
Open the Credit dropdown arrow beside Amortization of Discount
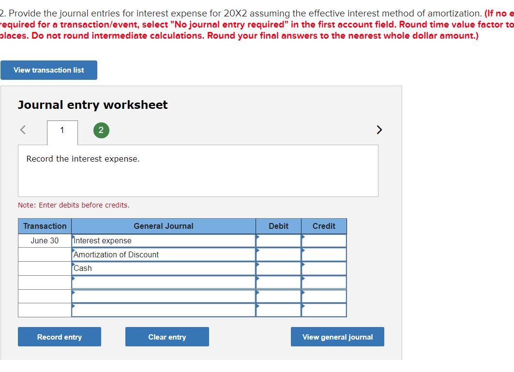pyautogui.click(x=304, y=252)
